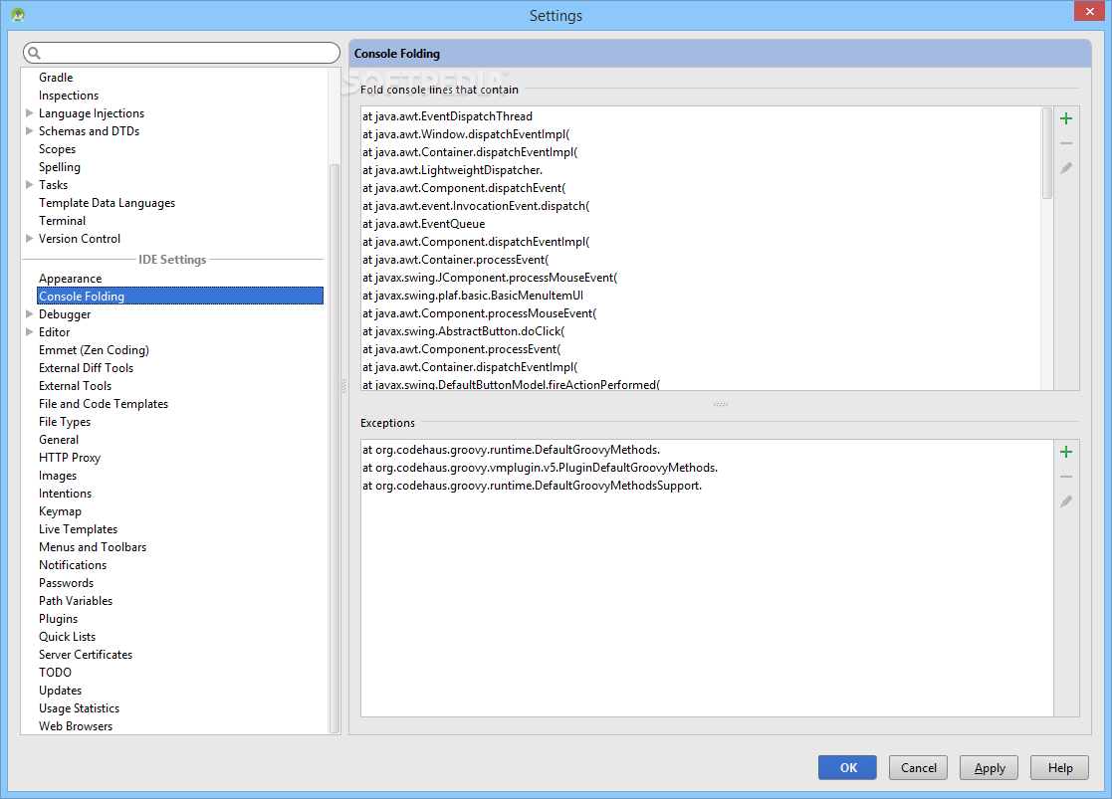Open Spelling settings
Image resolution: width=1112 pixels, height=799 pixels.
coord(60,167)
